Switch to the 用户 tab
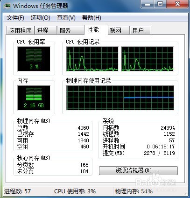 (141, 30)
